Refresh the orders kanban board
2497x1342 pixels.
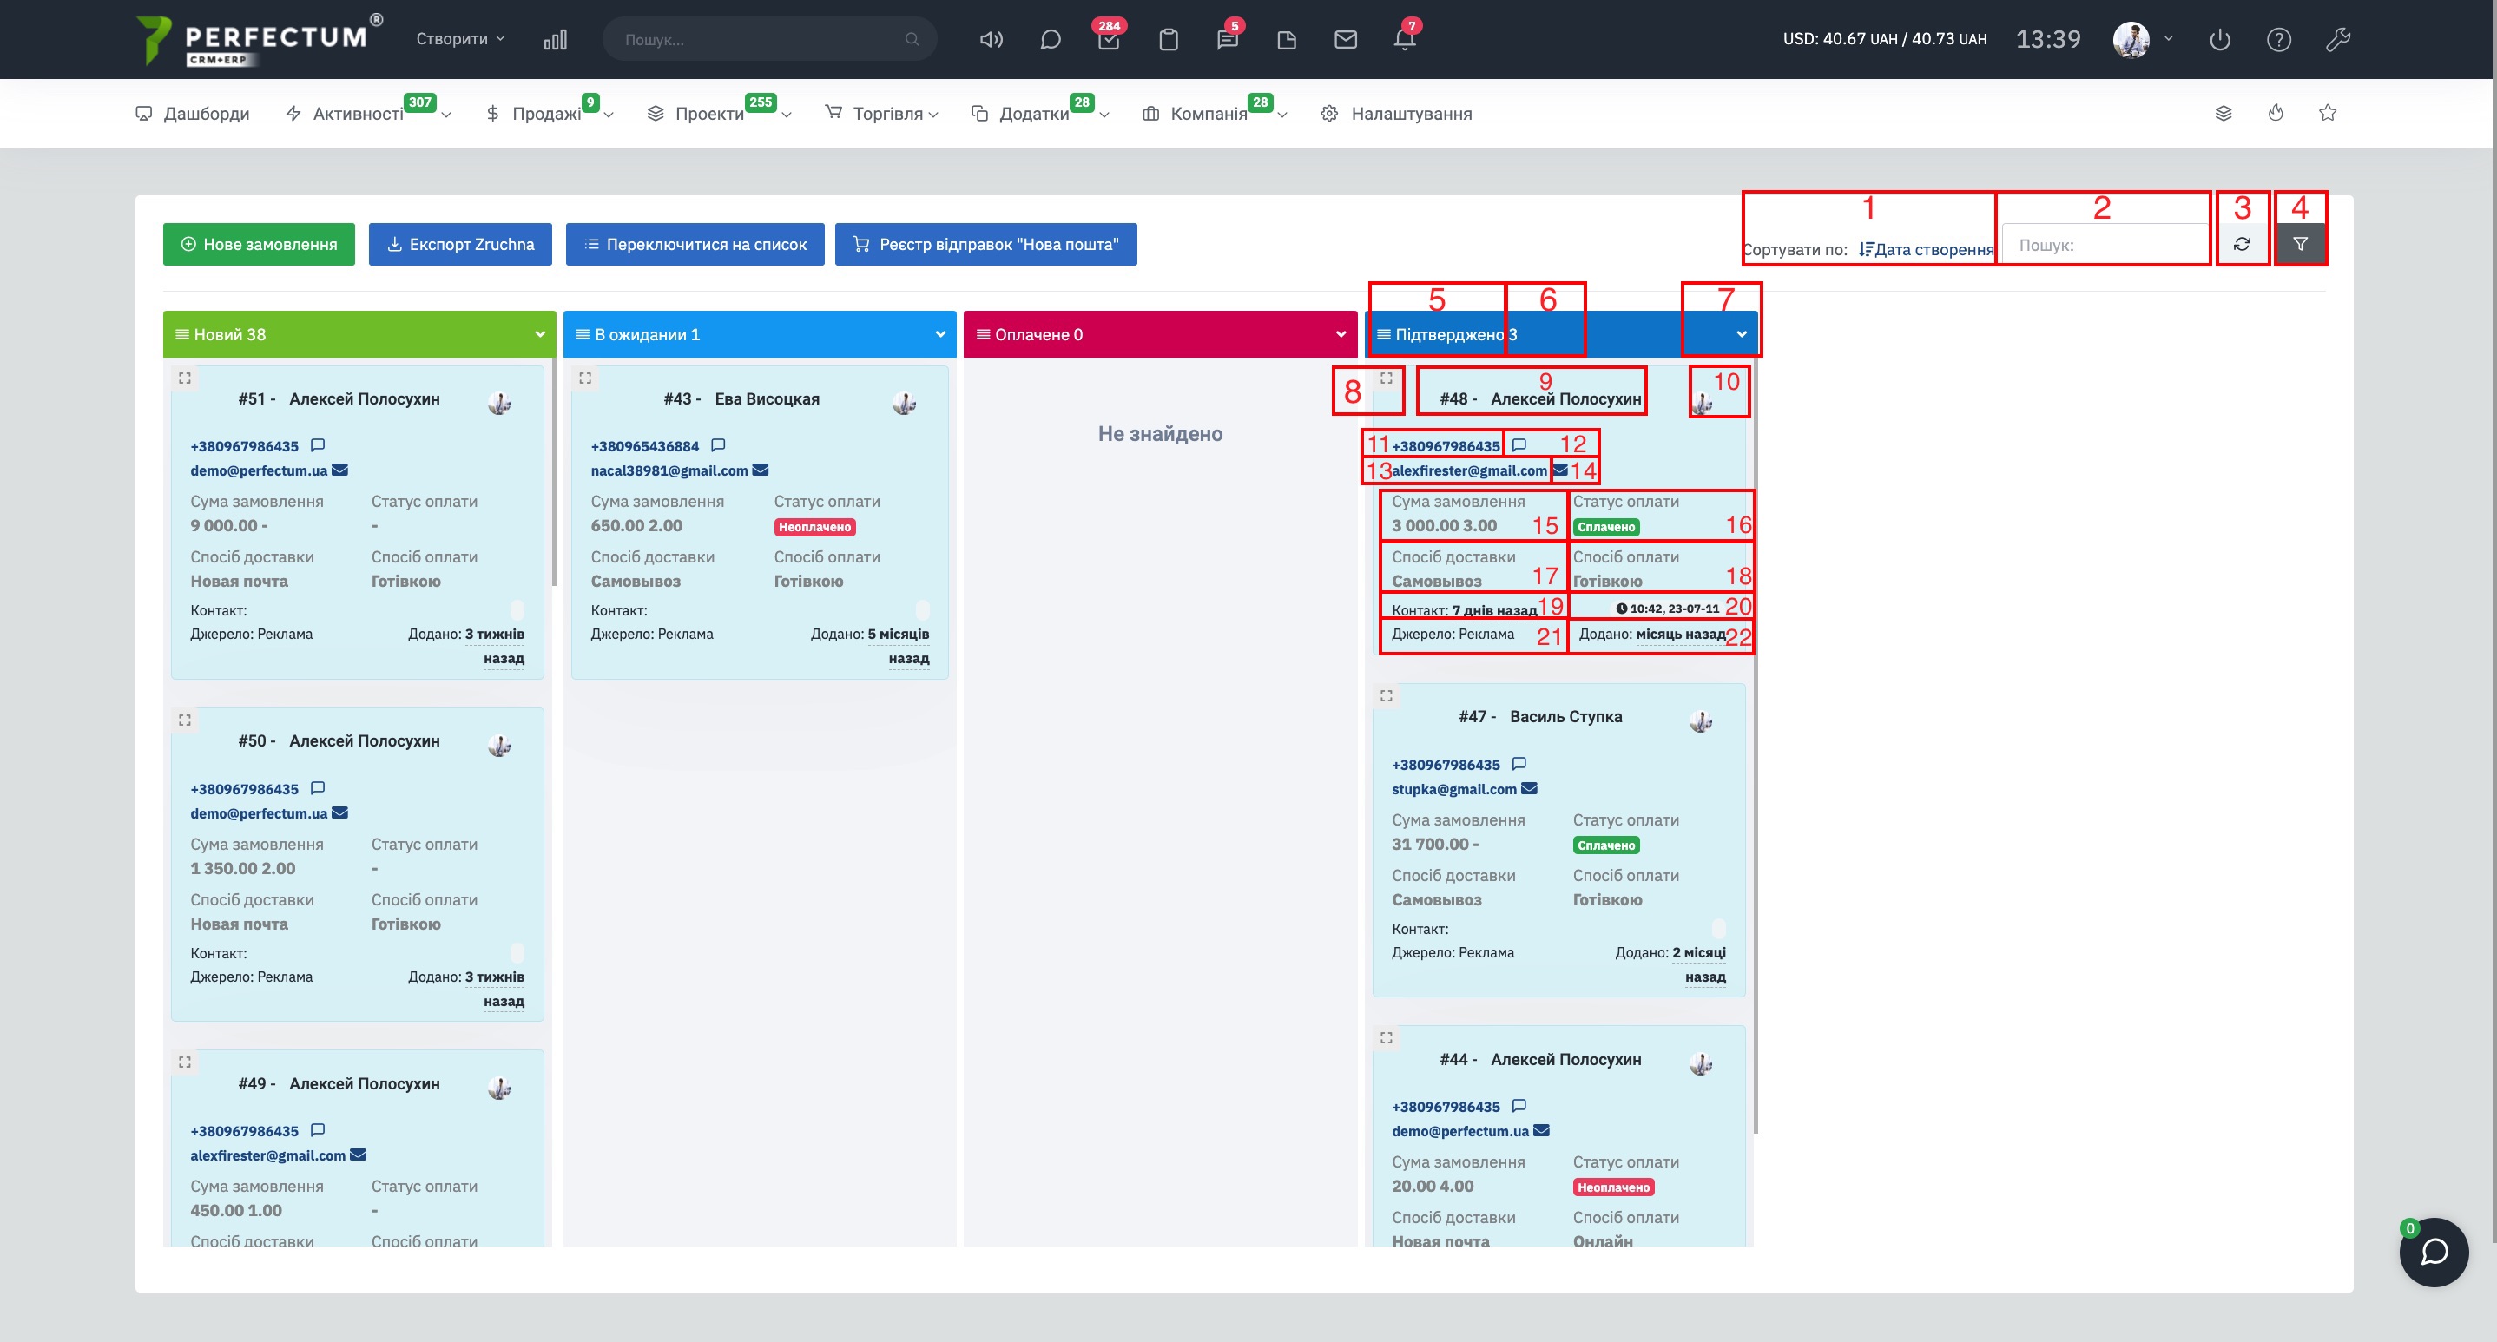2242,244
